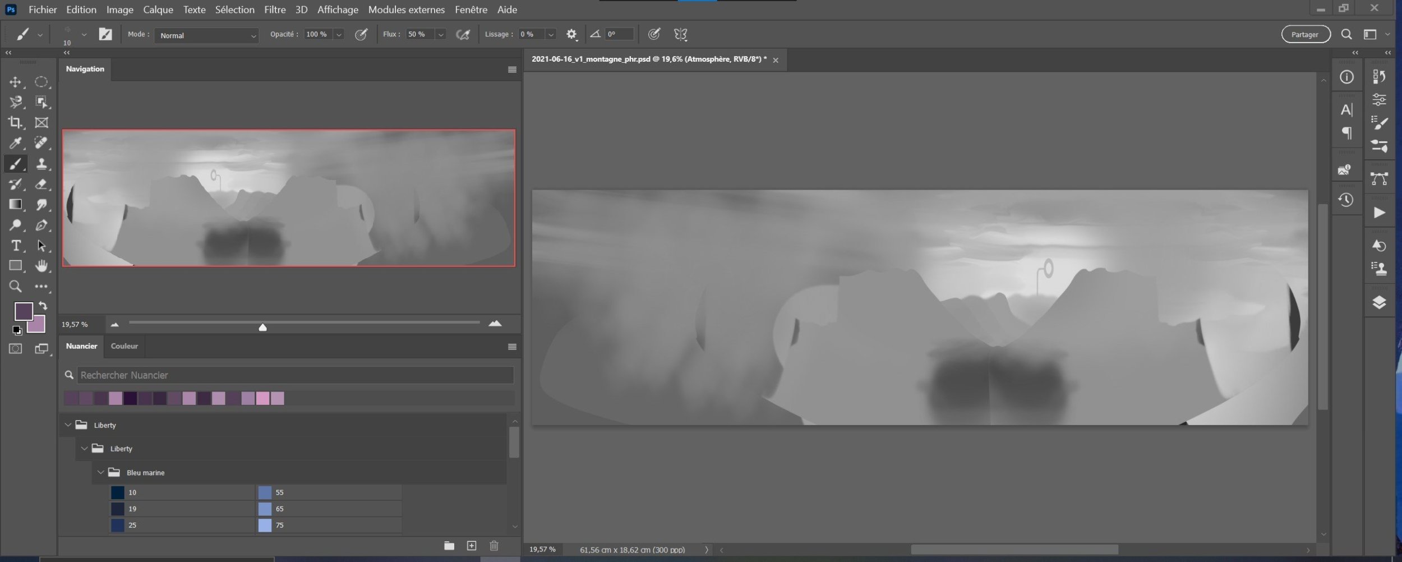Select the Clone Stamp tool

[x=41, y=164]
